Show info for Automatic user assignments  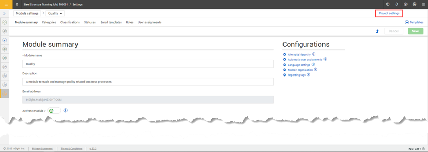pyautogui.click(x=325, y=59)
